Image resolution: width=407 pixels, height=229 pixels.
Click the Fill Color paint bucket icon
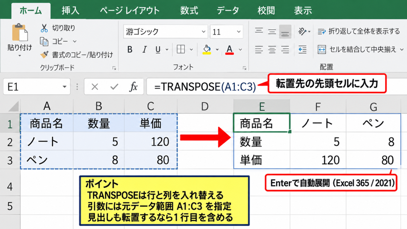(207, 49)
